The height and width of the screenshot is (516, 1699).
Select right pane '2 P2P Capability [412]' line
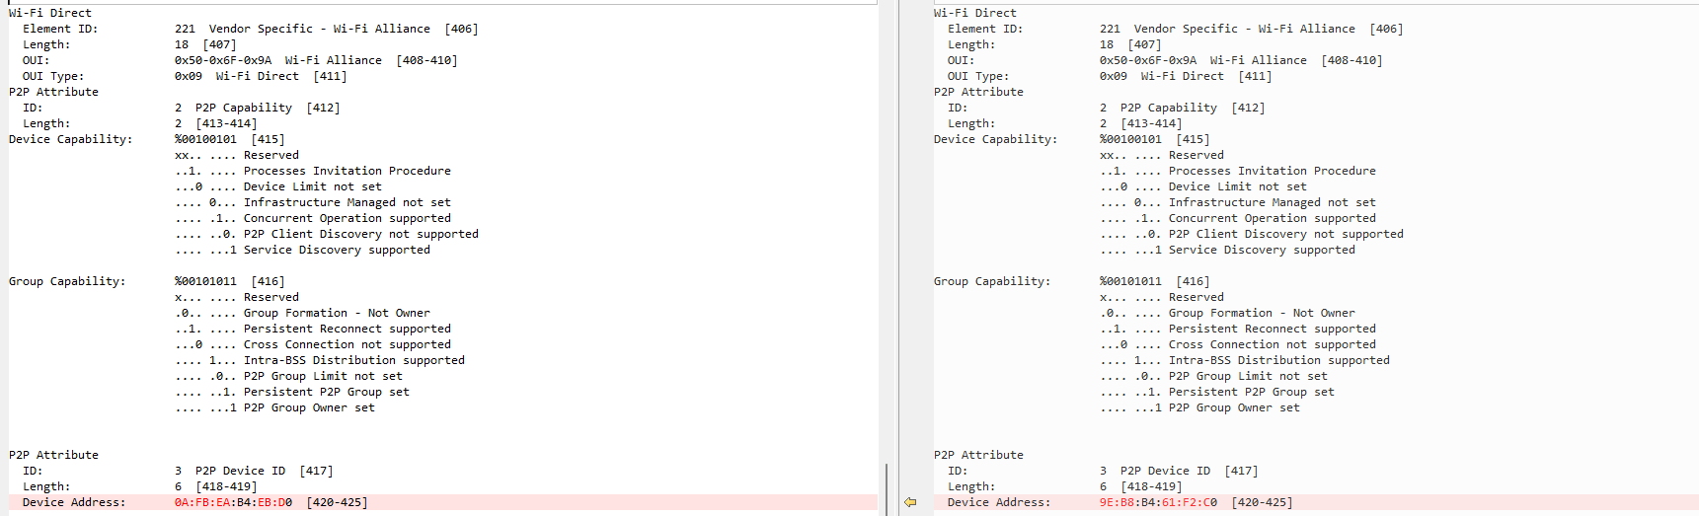pyautogui.click(x=1183, y=108)
